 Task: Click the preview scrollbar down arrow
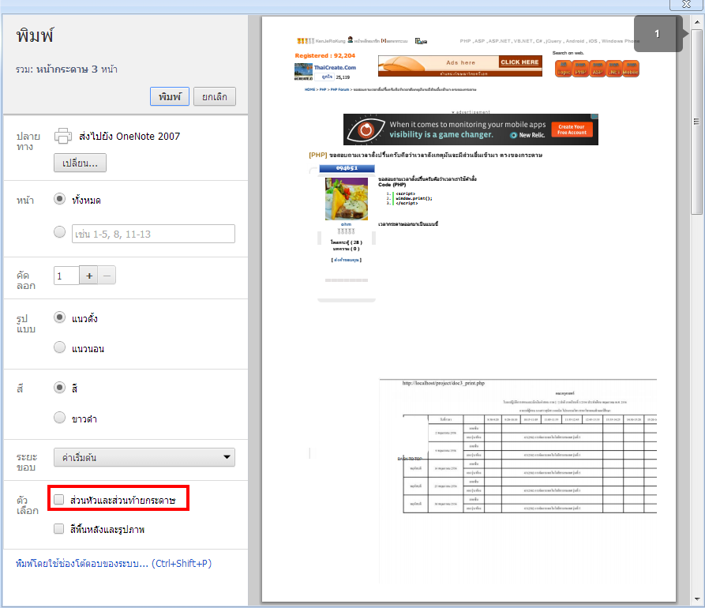click(697, 599)
